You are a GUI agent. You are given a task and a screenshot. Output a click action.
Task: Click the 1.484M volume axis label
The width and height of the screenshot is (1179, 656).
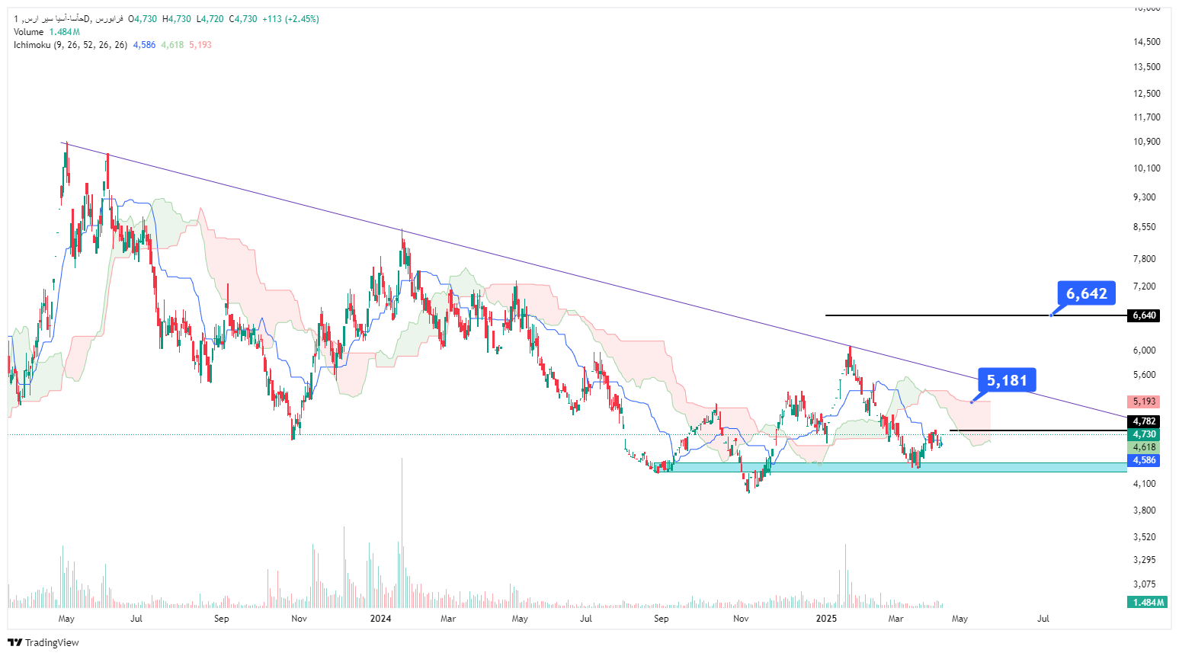click(1148, 603)
